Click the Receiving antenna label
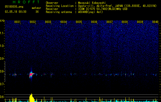The image size is (161, 102). pyautogui.click(x=59, y=12)
